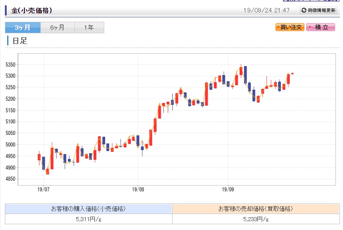This screenshot has height=230, width=343.
Task: Click the latest small red candlestick on the chart
Action: [292, 74]
